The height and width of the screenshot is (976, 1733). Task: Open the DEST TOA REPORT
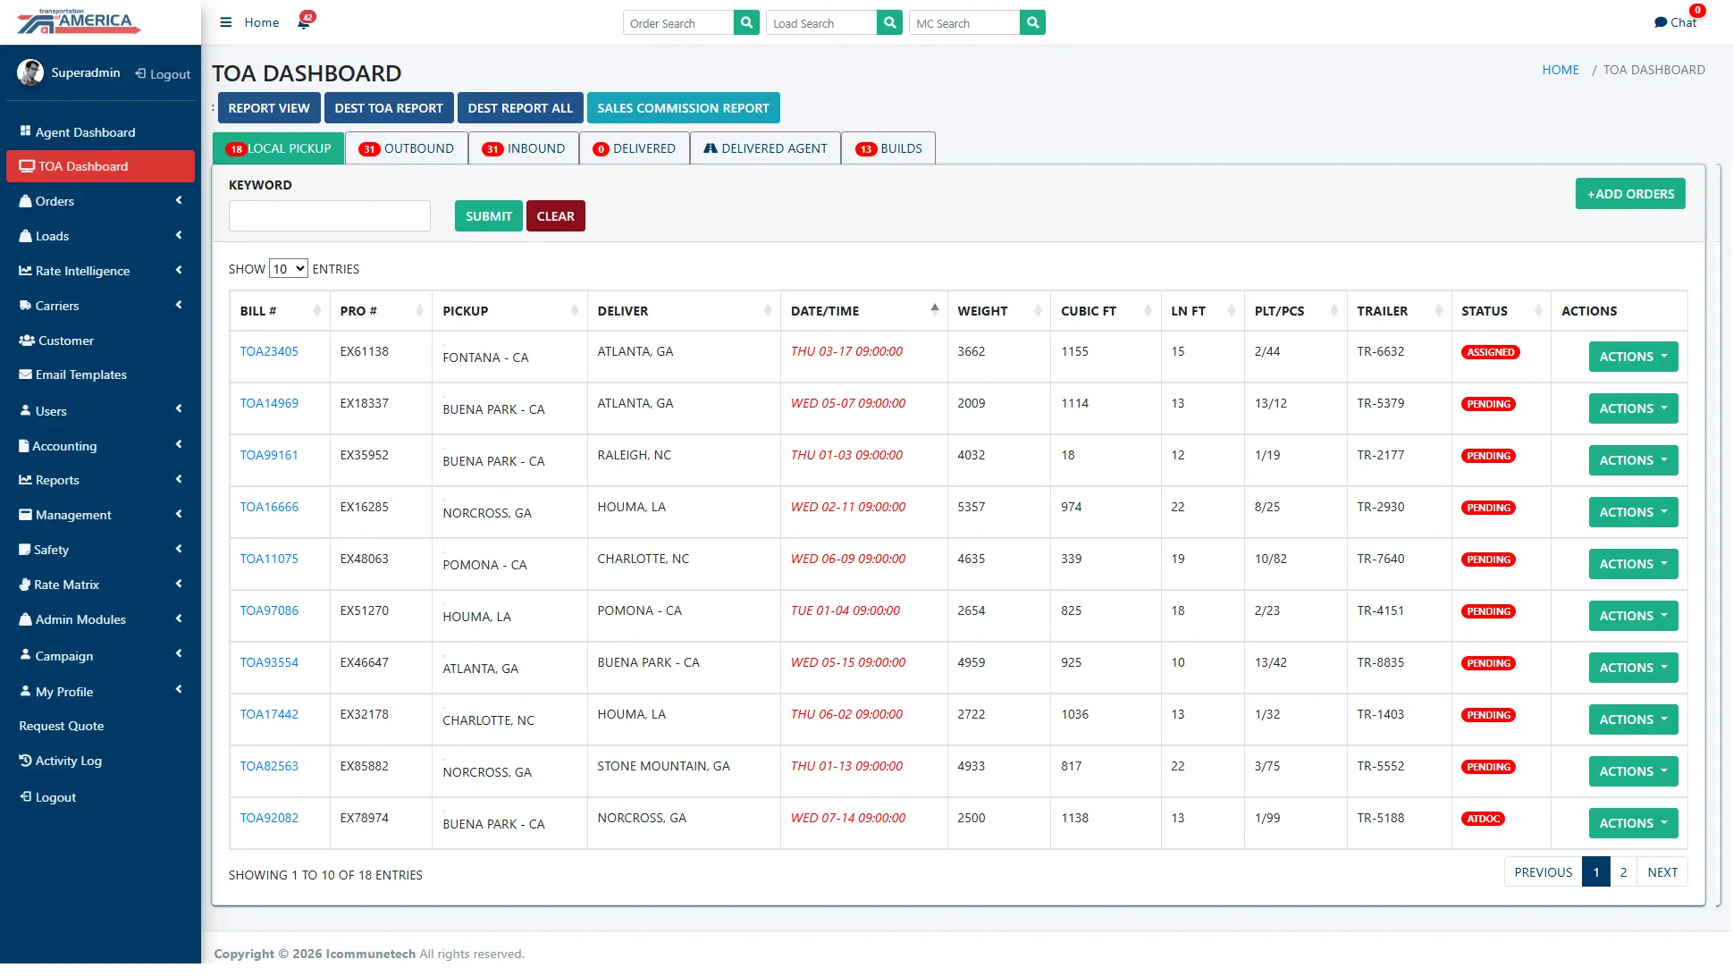[x=389, y=108]
